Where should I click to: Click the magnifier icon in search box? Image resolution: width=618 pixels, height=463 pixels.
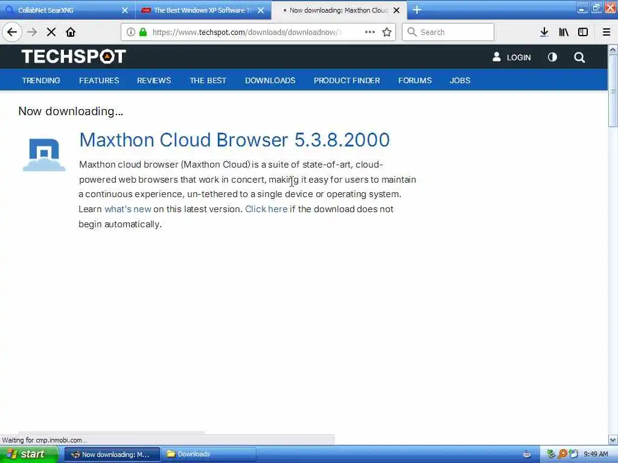click(x=412, y=33)
